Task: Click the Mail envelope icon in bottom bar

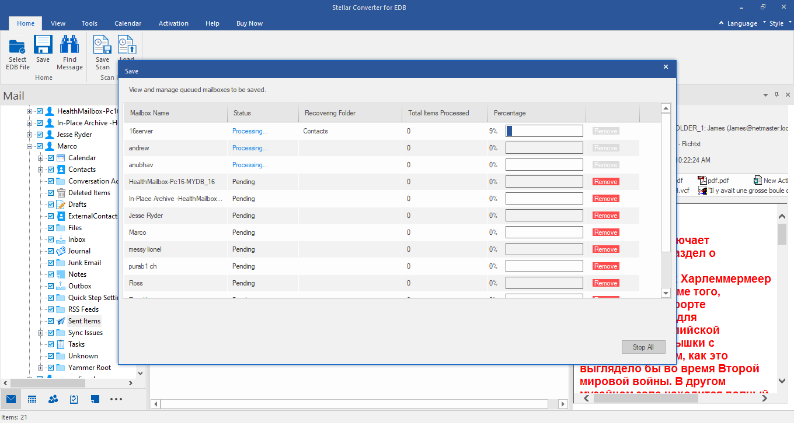Action: tap(11, 399)
